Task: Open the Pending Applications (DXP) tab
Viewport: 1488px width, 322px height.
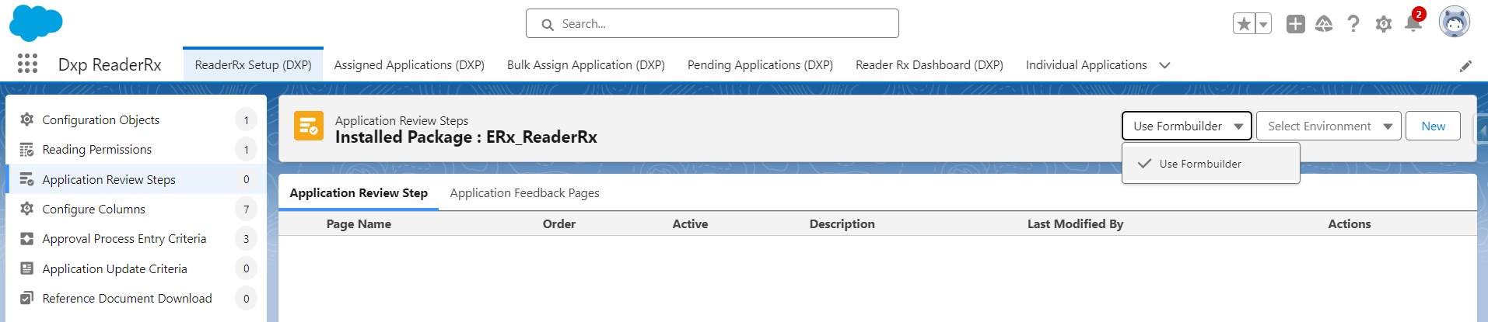Action: (x=760, y=65)
